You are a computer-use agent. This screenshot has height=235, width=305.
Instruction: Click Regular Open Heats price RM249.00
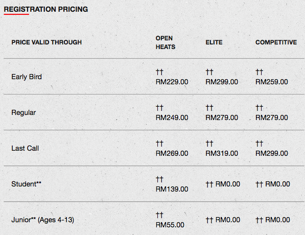point(172,118)
